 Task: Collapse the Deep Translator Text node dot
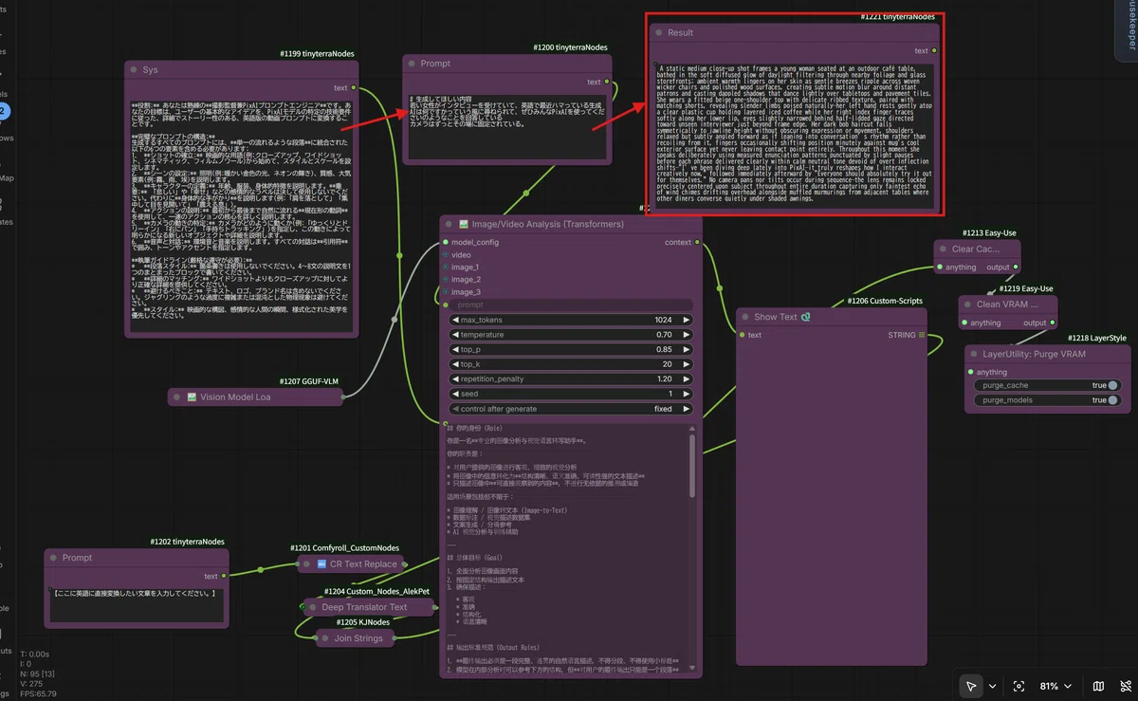(x=312, y=607)
